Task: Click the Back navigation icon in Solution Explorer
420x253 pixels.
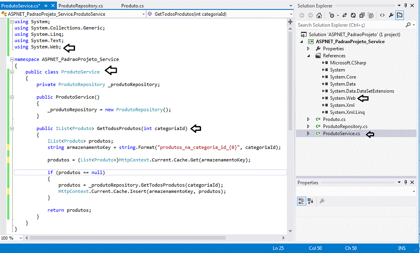Action: 302,16
